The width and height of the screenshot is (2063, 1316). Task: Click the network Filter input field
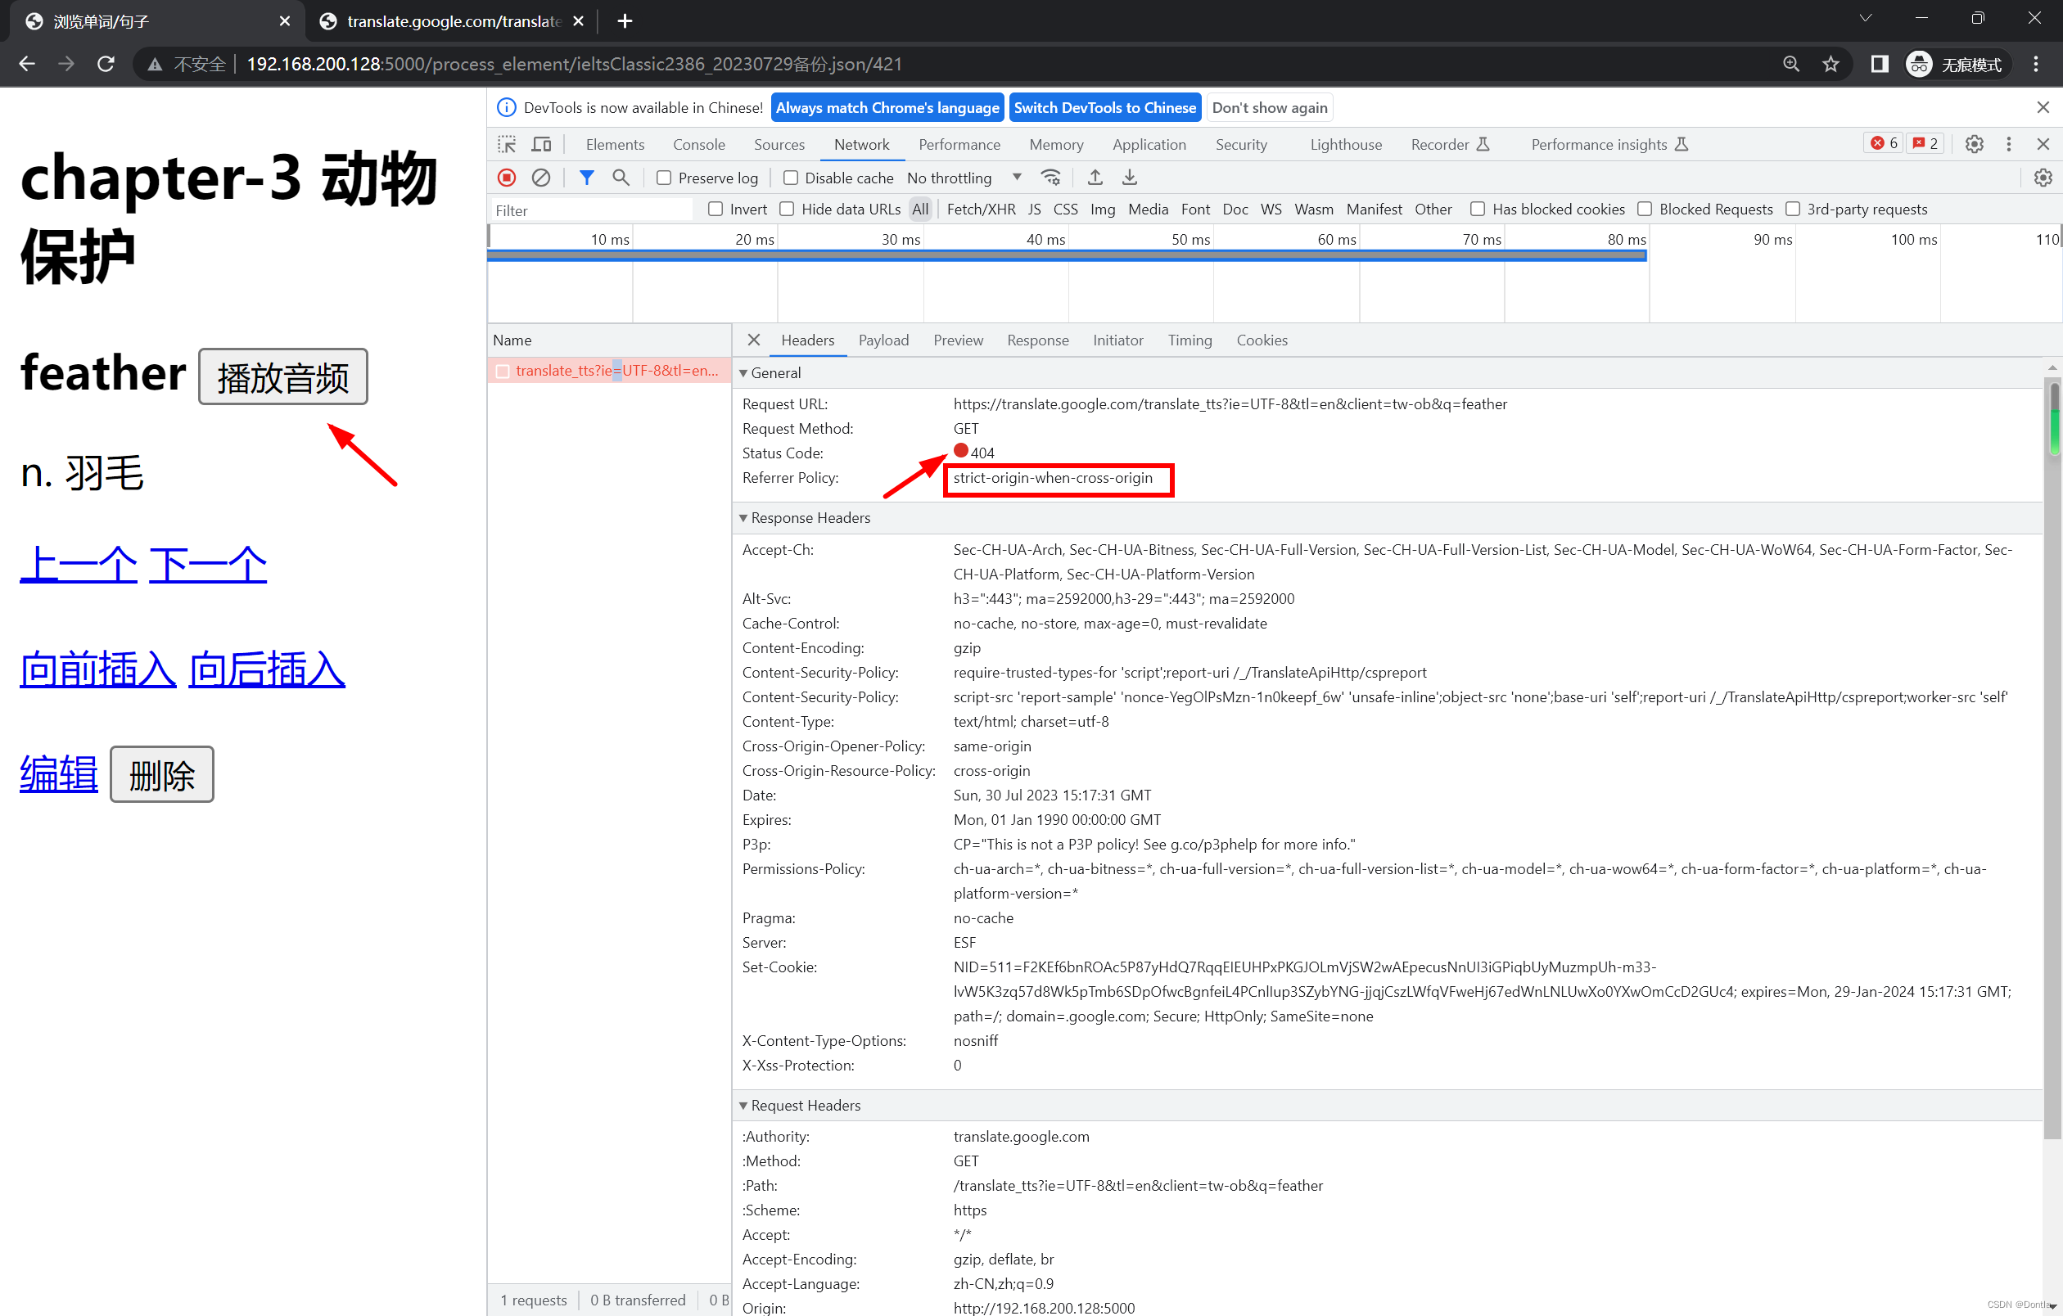[591, 210]
